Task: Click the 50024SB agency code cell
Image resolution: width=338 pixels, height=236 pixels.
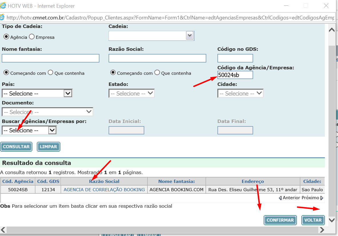Action: (18, 189)
